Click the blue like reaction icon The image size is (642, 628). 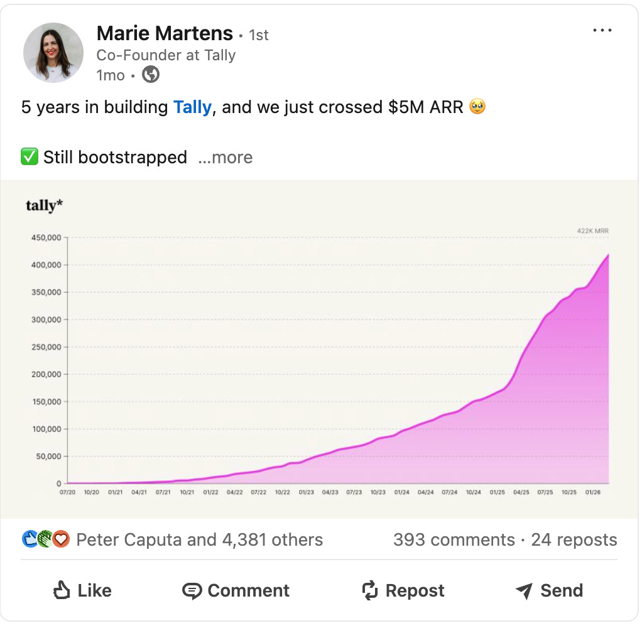pos(30,539)
